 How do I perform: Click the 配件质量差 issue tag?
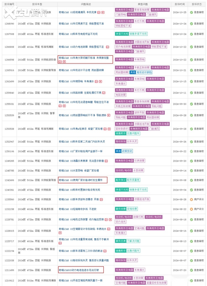pyautogui.click(x=133, y=180)
